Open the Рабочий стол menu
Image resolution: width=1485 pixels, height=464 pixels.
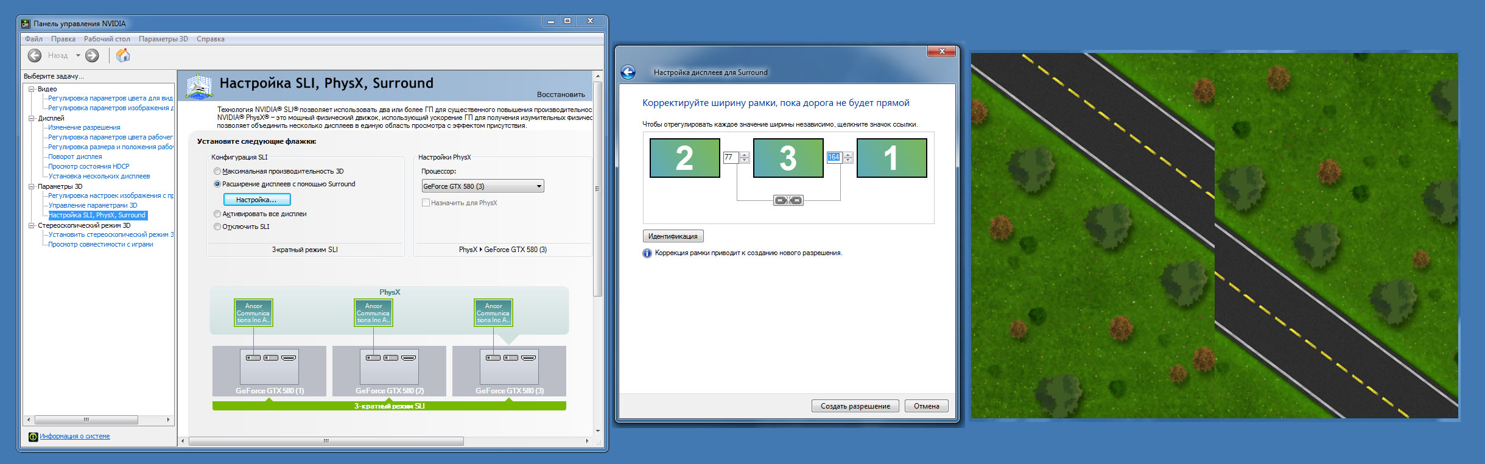pyautogui.click(x=107, y=39)
